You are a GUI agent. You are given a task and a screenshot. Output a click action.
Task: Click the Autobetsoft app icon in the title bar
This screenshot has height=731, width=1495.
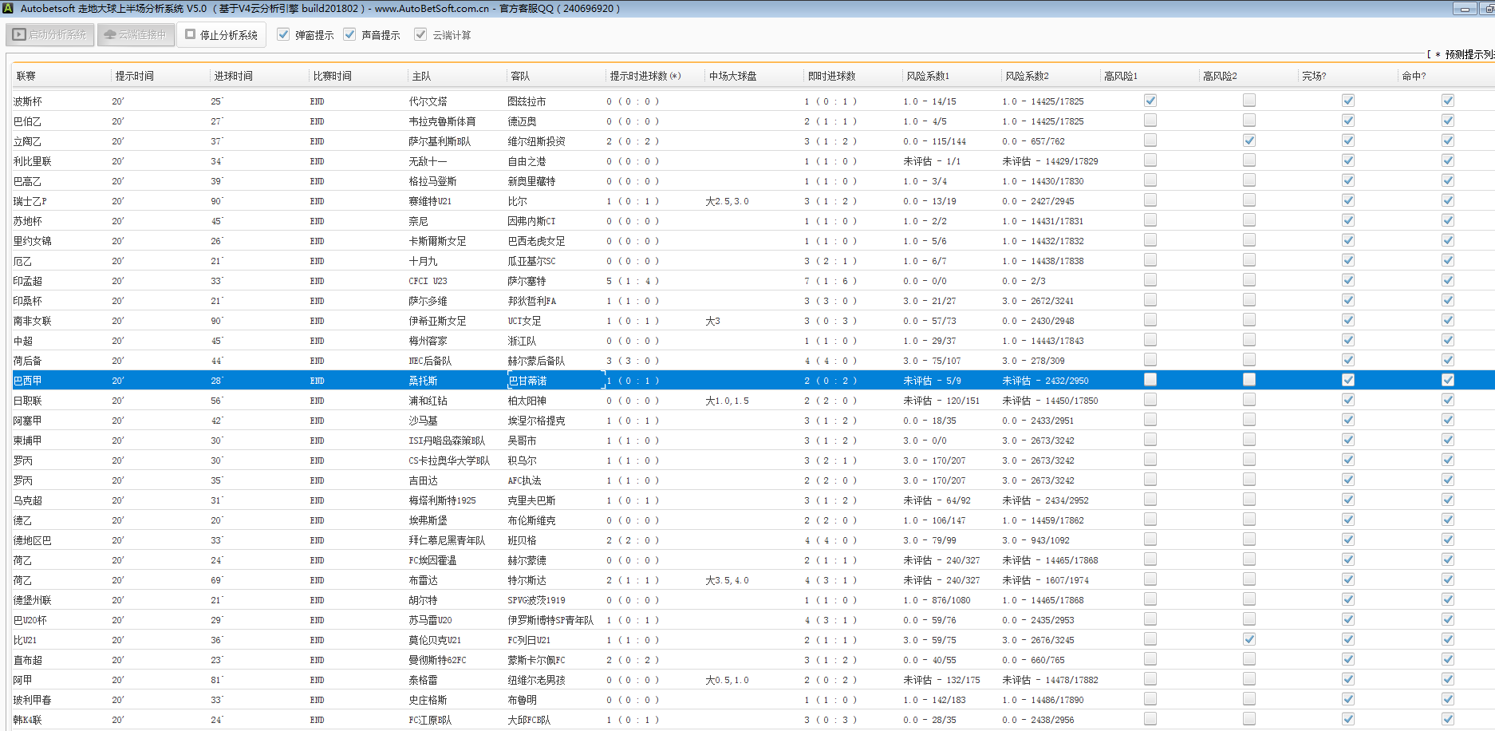[x=9, y=8]
